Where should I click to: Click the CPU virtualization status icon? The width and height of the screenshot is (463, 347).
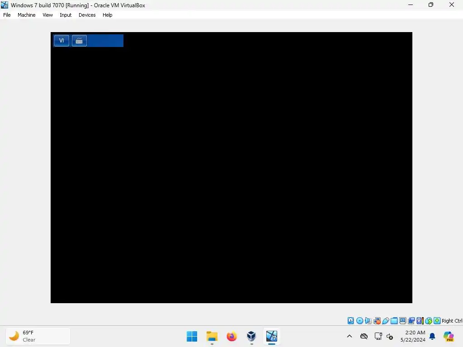(420, 321)
